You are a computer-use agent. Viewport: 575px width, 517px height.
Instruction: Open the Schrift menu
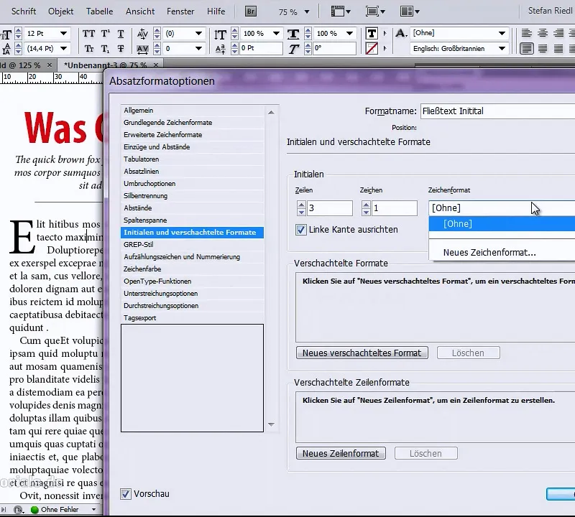[24, 11]
